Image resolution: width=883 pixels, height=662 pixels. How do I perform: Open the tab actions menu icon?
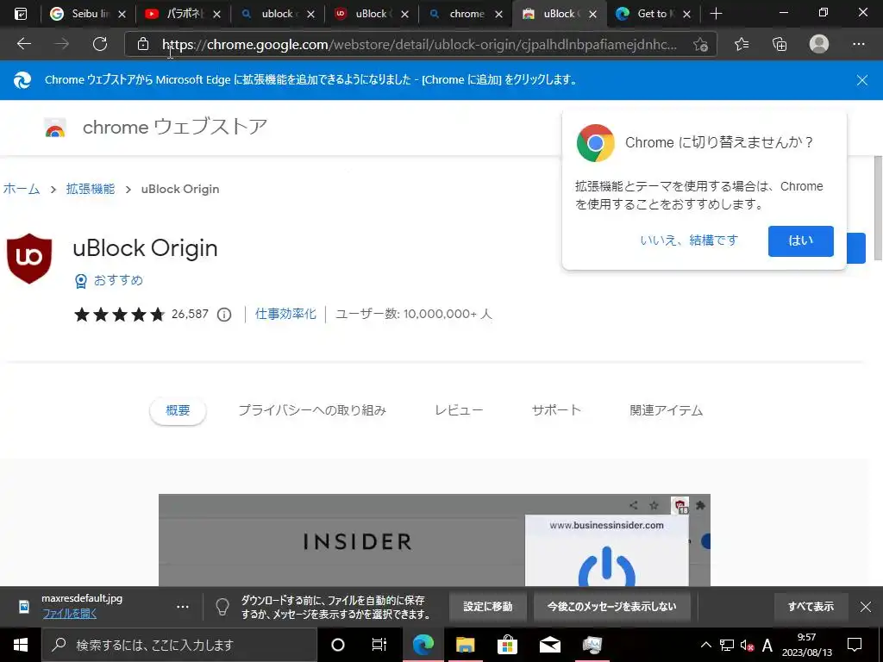coord(21,14)
